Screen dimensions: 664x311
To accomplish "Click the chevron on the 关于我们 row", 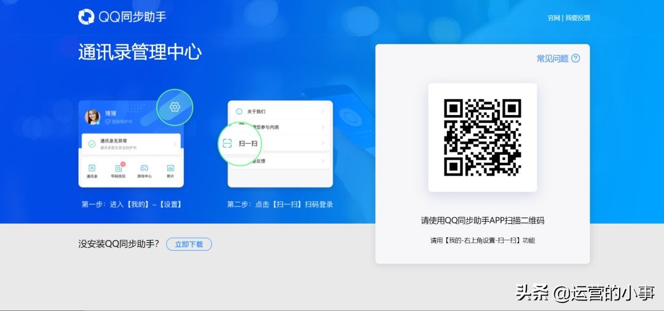I will point(323,112).
